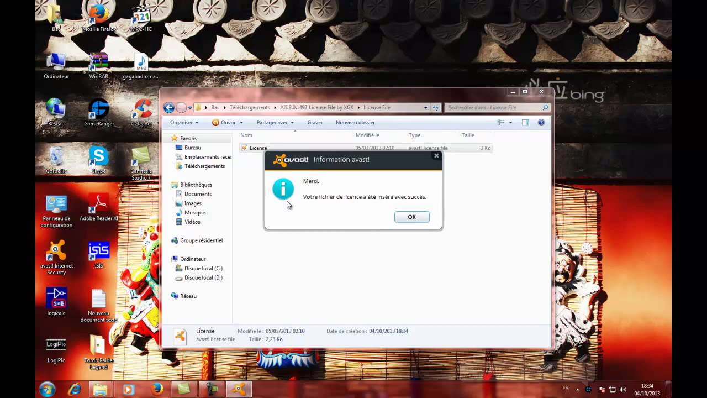This screenshot has width=707, height=398.
Task: Click Graver in the Explorer toolbar
Action: (315, 122)
